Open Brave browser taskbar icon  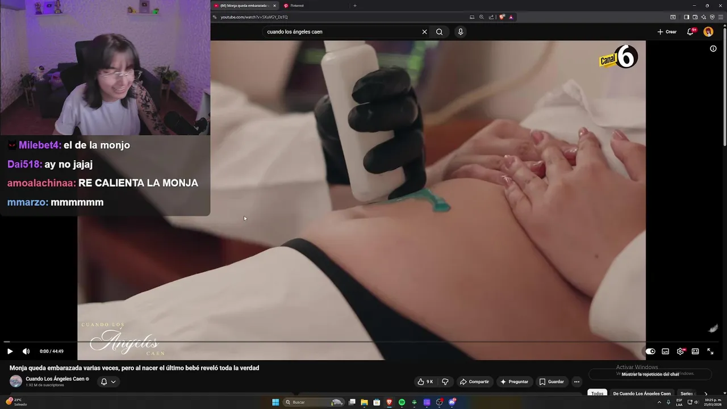pyautogui.click(x=389, y=402)
